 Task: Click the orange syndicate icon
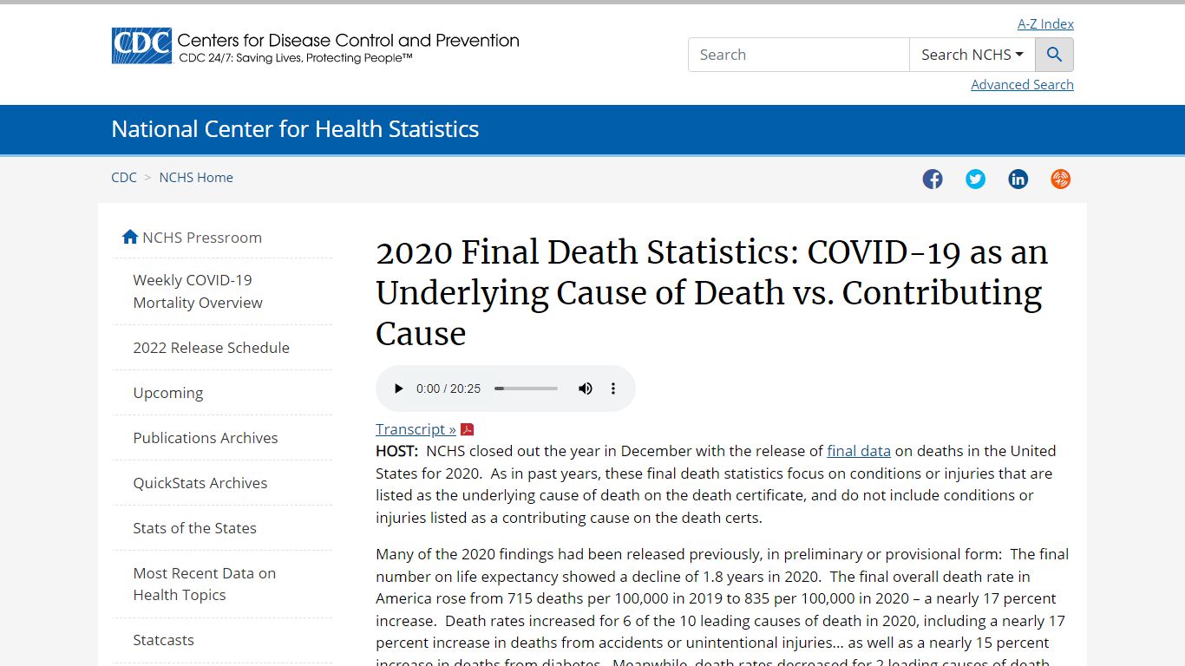click(x=1060, y=179)
